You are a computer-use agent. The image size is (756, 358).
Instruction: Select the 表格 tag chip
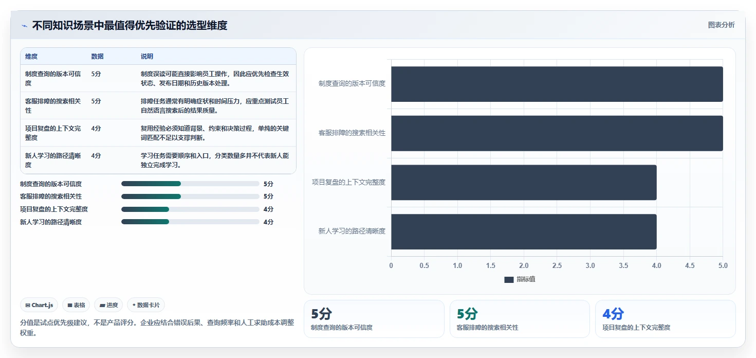(x=76, y=305)
